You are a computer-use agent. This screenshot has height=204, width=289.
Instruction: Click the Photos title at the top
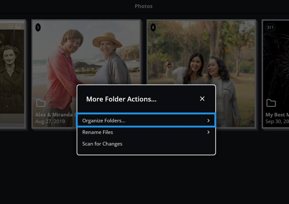pos(144,6)
